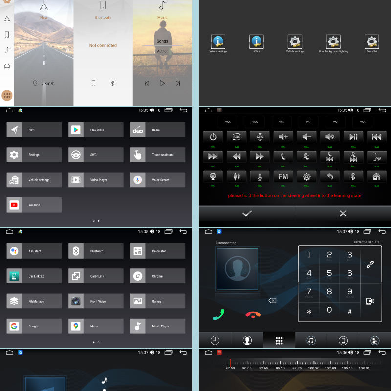Switch to contacts tab in phone screen
The image size is (391, 391).
pyautogui.click(x=247, y=340)
